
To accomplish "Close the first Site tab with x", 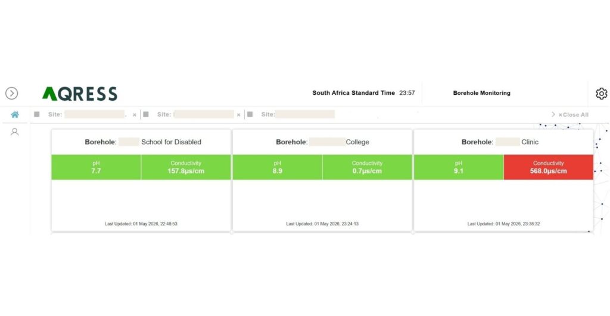I will pos(135,115).
